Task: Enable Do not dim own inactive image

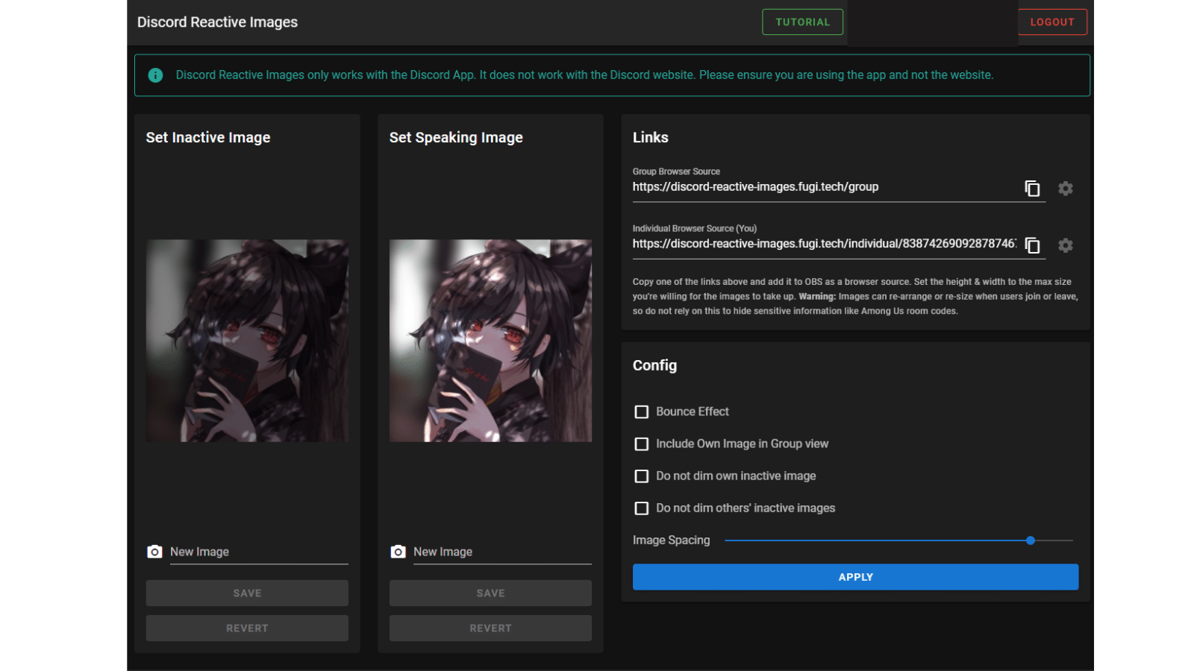Action: pos(642,476)
